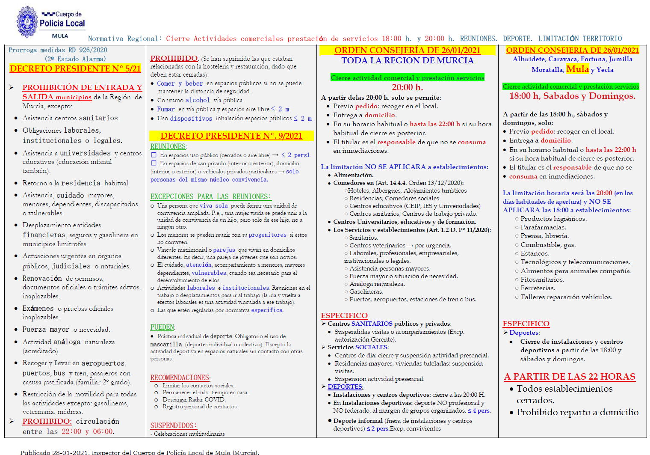
Task: Click the arrow bullet before "Deportes:" in the last column
Action: tap(505, 333)
